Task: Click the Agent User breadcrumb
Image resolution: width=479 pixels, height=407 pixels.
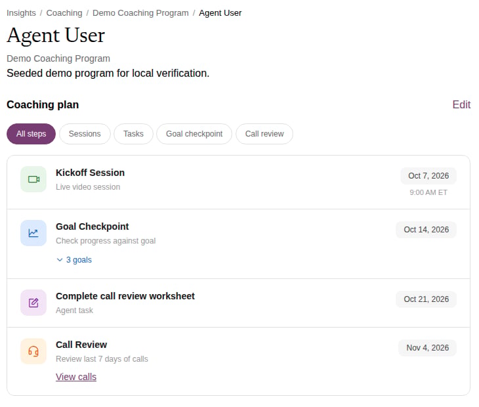Action: click(x=220, y=13)
